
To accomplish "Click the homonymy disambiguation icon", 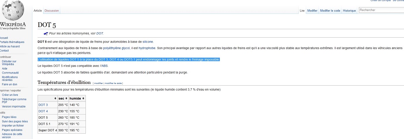I will 46,33.
